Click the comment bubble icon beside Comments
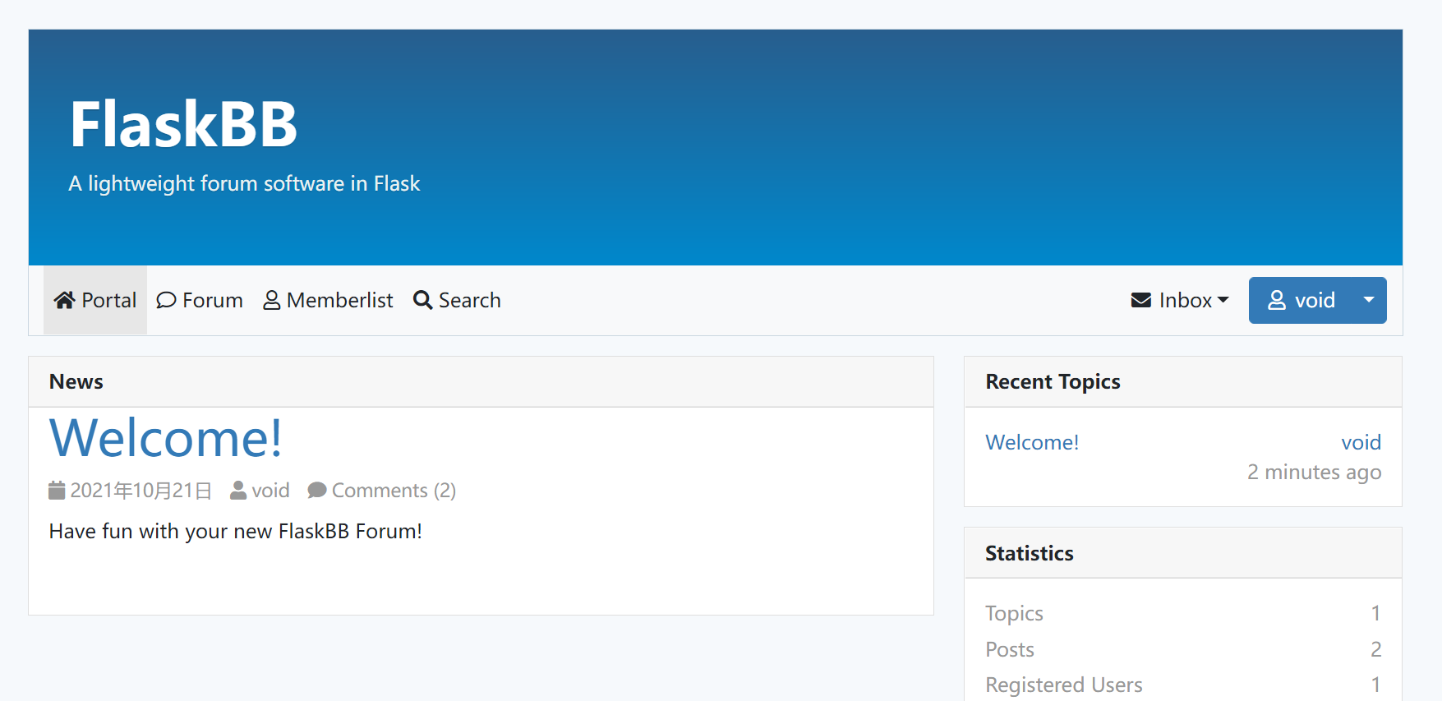This screenshot has width=1442, height=701. (x=317, y=491)
